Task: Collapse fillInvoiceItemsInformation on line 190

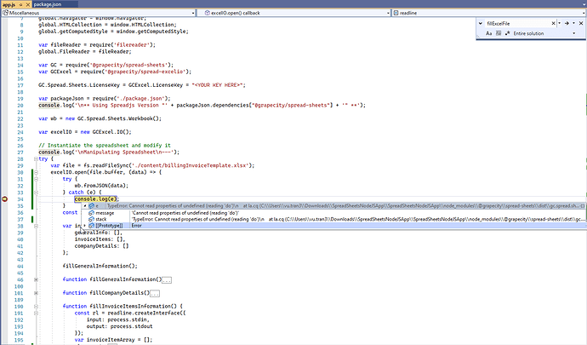Action: [36, 307]
